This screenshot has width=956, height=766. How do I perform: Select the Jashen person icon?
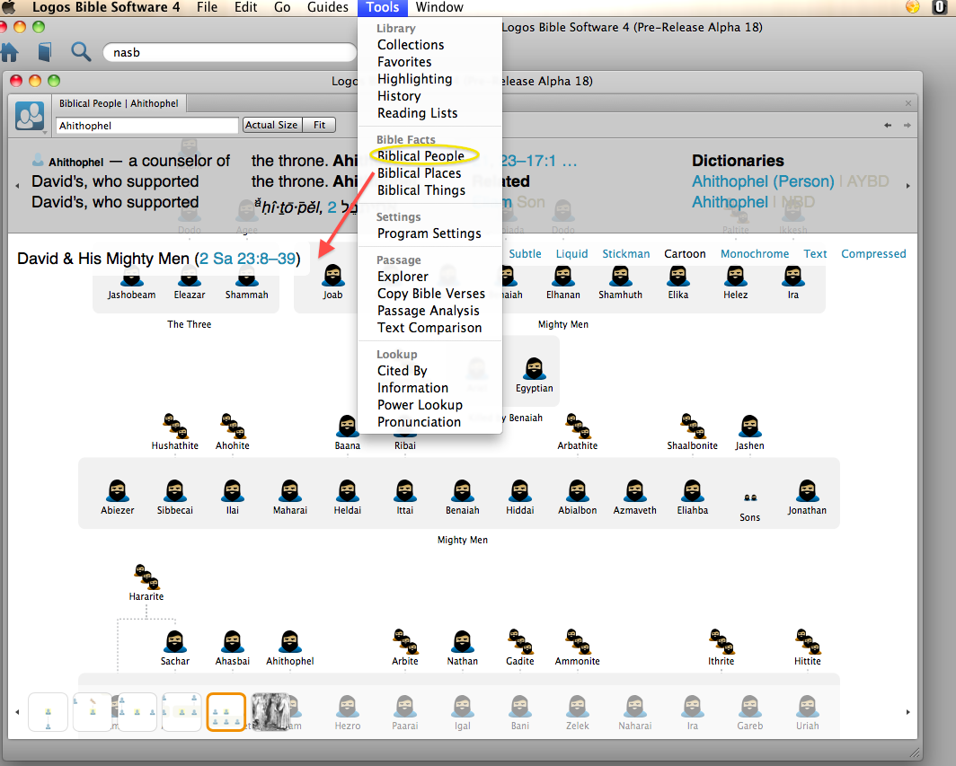[749, 426]
